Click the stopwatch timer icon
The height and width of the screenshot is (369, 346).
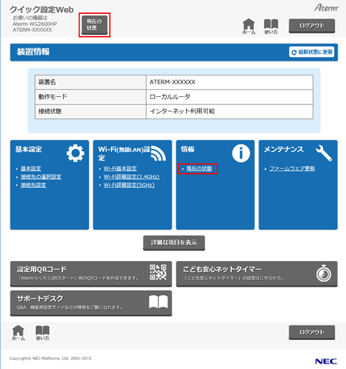[324, 273]
